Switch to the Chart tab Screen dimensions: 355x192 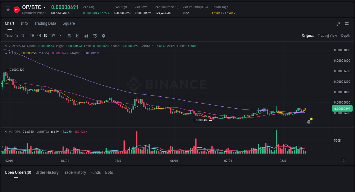9,23
